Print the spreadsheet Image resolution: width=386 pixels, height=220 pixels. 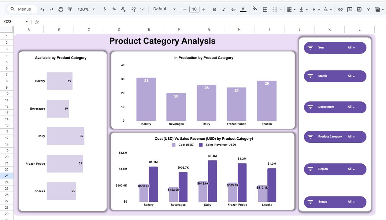click(61, 9)
